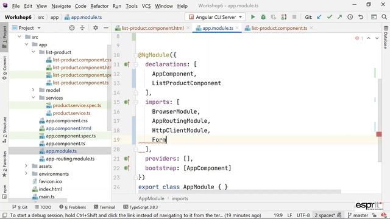Open the Database side panel
Viewport: 390px width, 219px height.
pyautogui.click(x=386, y=37)
